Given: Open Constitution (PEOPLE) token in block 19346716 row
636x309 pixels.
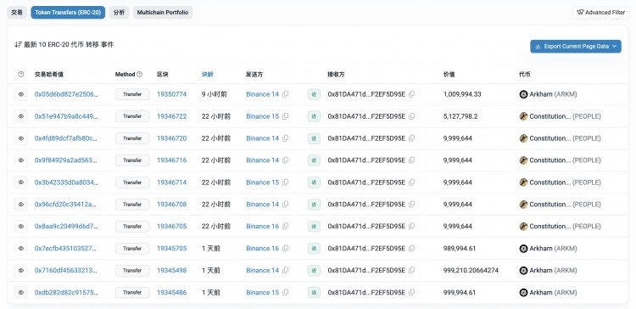Looking at the screenshot, I should pyautogui.click(x=565, y=160).
